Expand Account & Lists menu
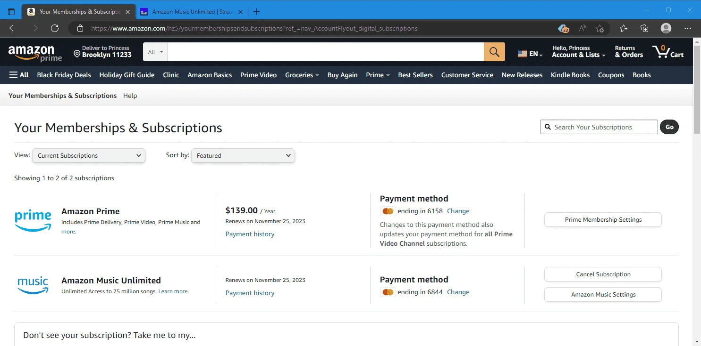701x346 pixels. pos(578,51)
